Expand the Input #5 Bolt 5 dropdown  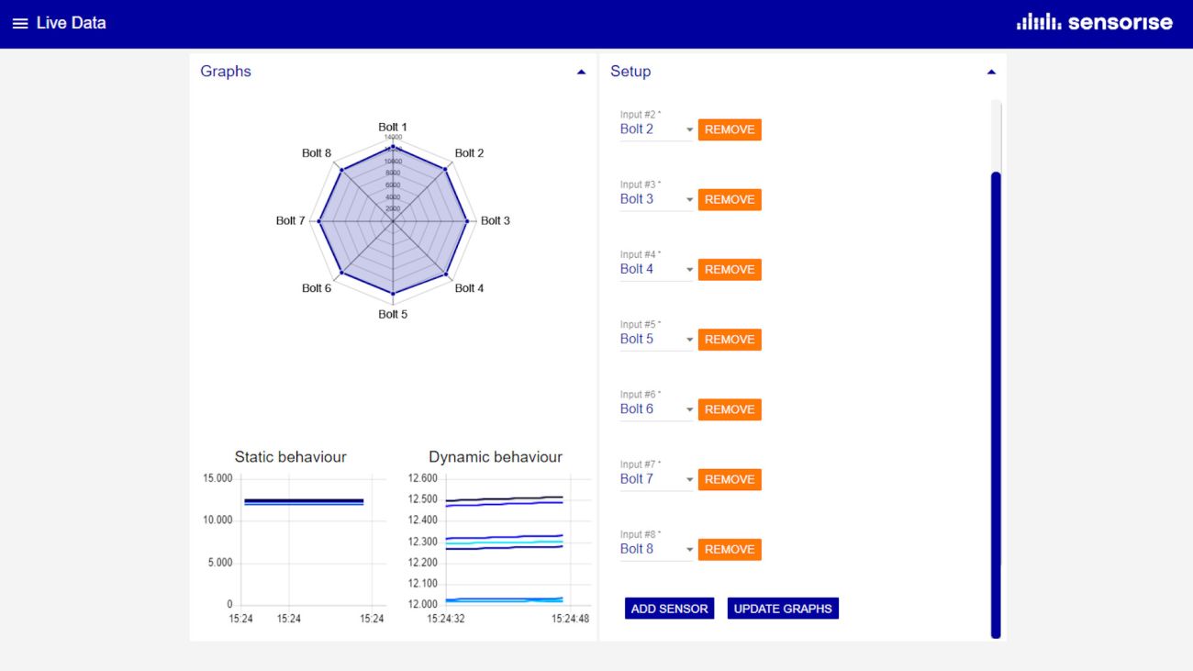[x=656, y=340]
